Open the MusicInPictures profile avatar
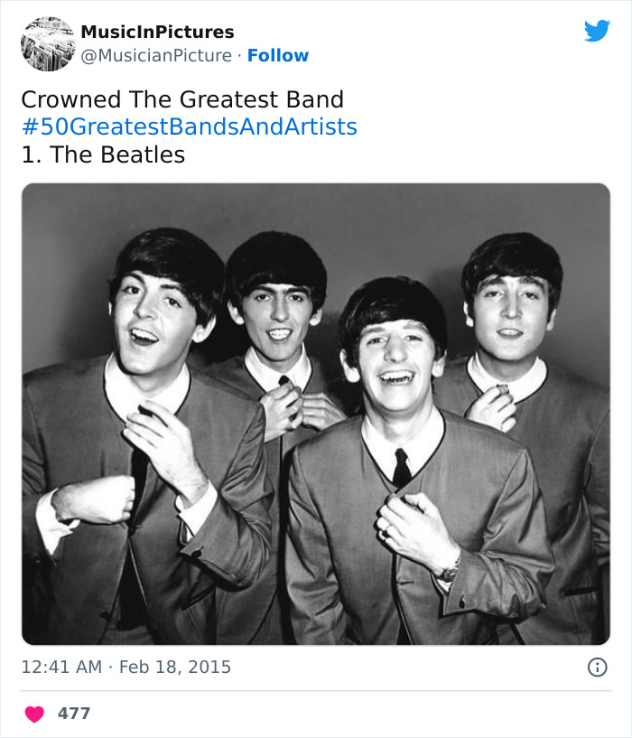 click(x=47, y=43)
